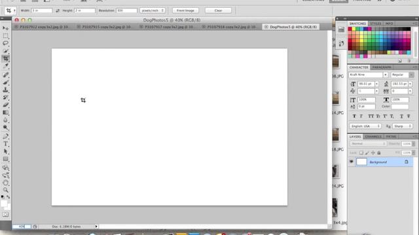The width and height of the screenshot is (419, 235).
Task: Switch to the Channels panel tab
Action: point(373,136)
